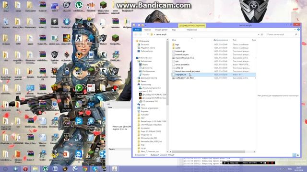The image size is (307, 172).
Task: Open the Skype desktop shortcut
Action: [79, 122]
